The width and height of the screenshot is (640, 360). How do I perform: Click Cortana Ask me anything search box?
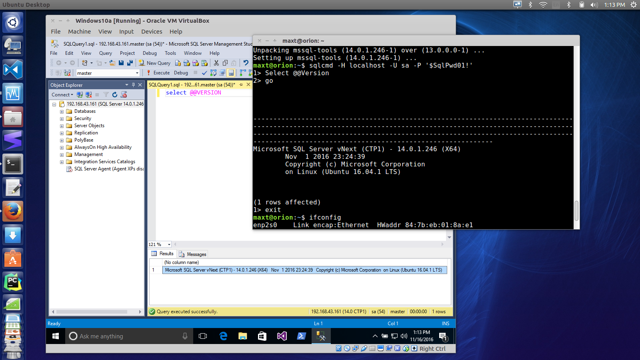[x=129, y=336]
